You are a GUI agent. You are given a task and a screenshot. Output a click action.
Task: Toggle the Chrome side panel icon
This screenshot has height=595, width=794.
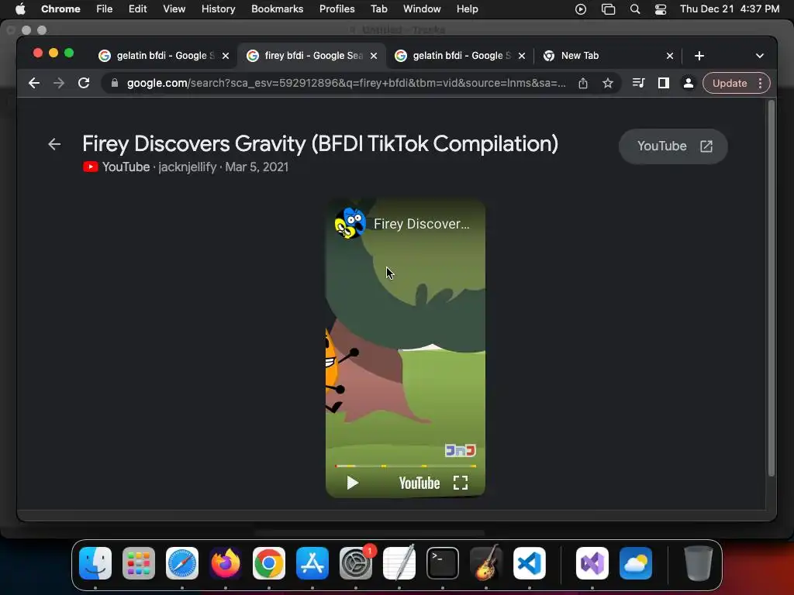coord(664,83)
